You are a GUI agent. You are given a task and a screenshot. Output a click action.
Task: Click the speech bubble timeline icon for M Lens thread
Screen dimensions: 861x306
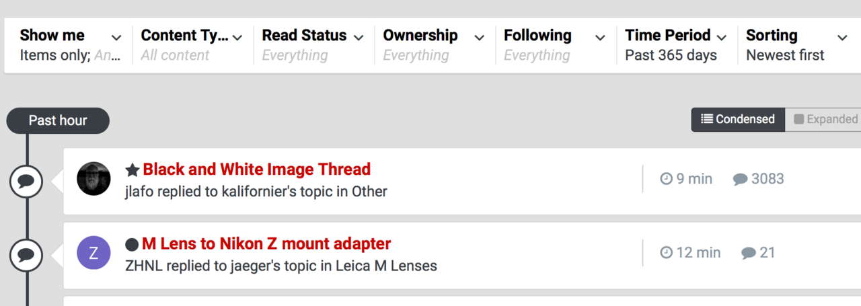(26, 255)
